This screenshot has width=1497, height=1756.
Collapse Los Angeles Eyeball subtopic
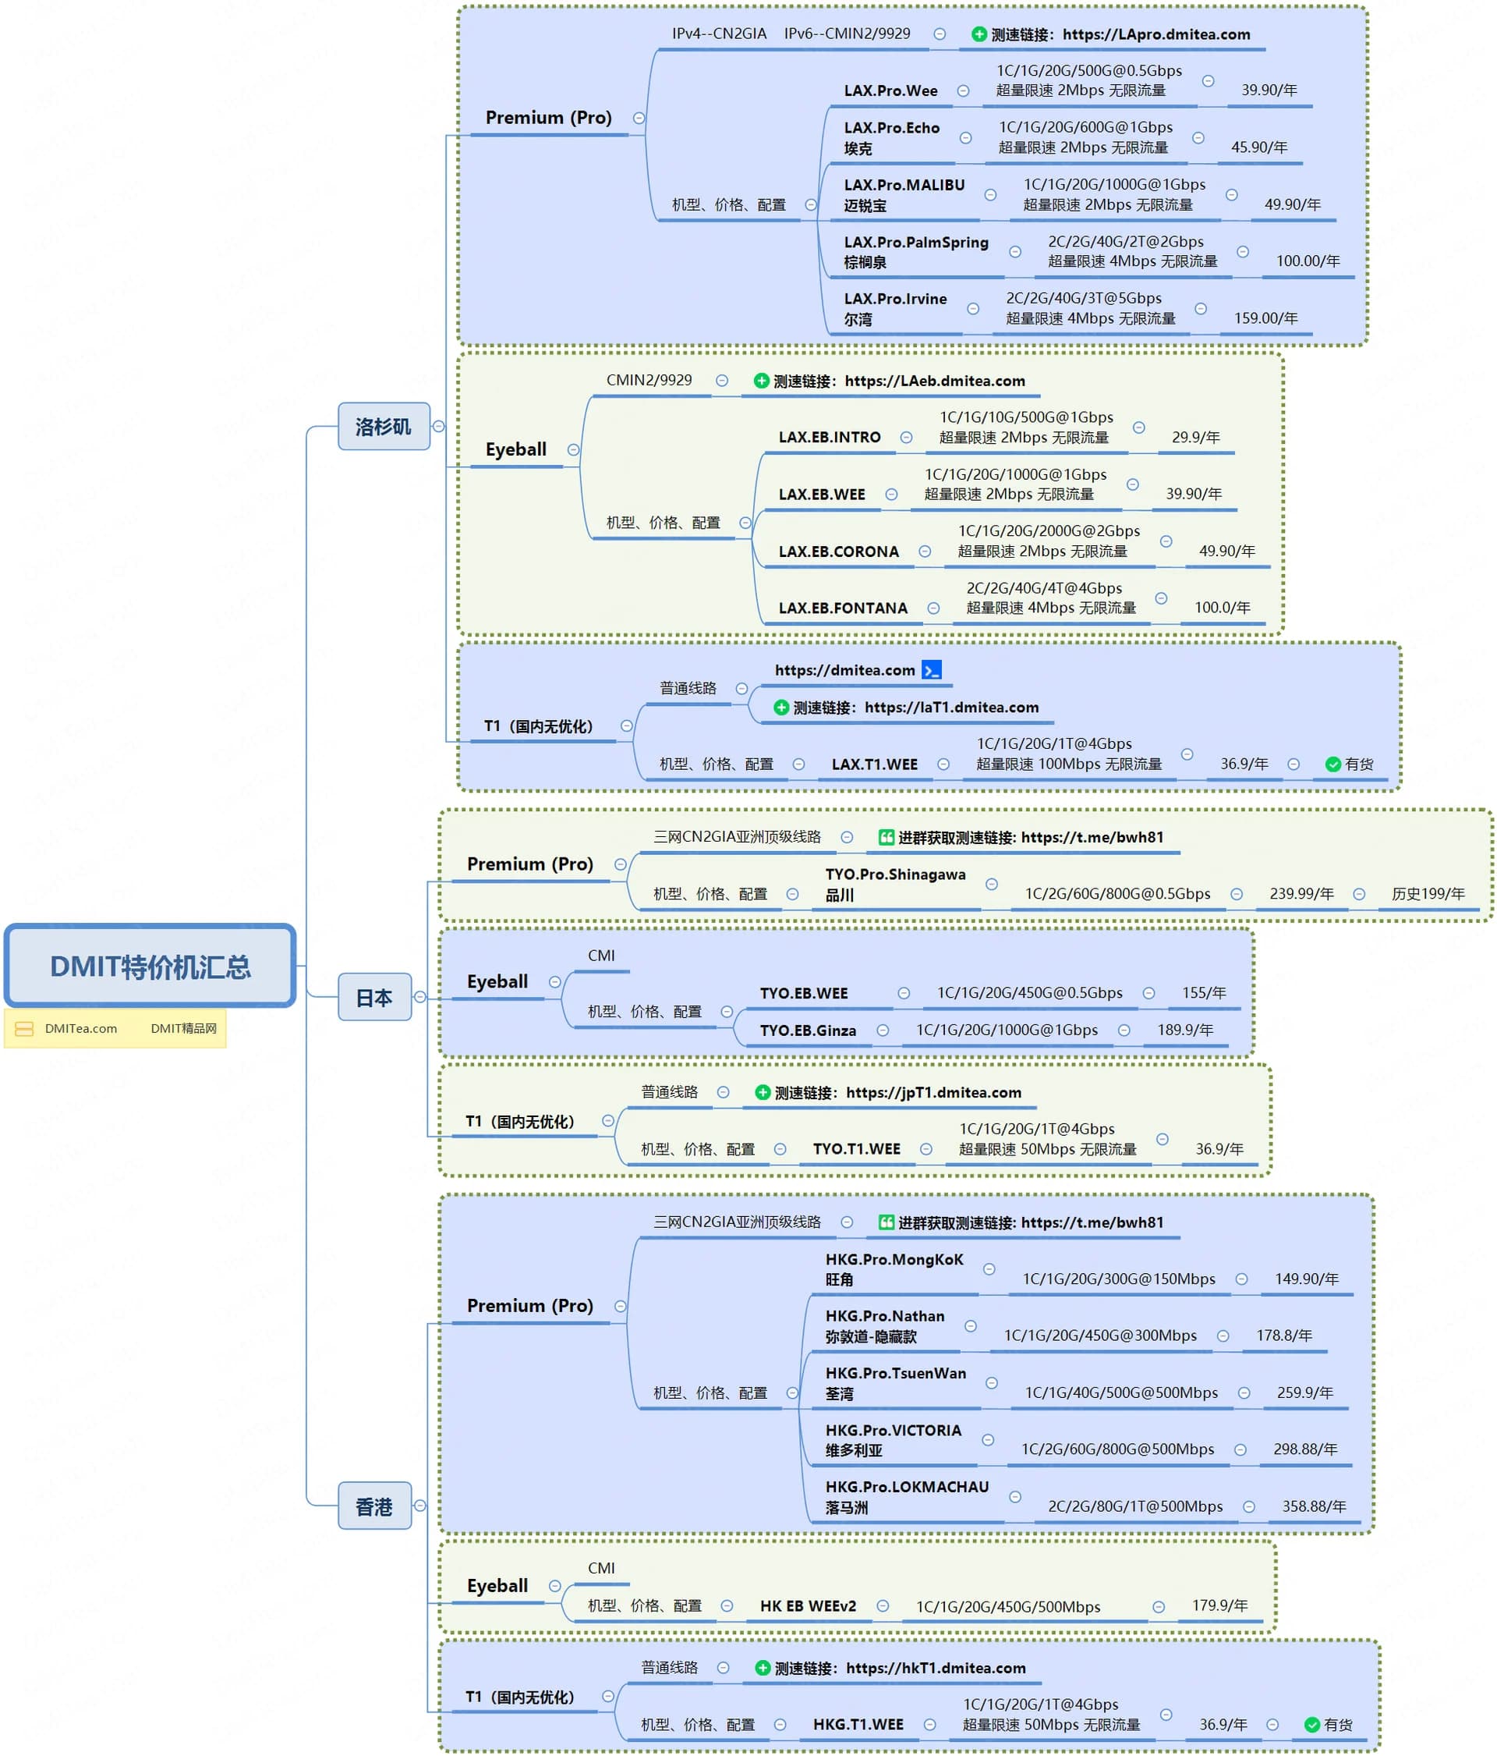[x=574, y=450]
